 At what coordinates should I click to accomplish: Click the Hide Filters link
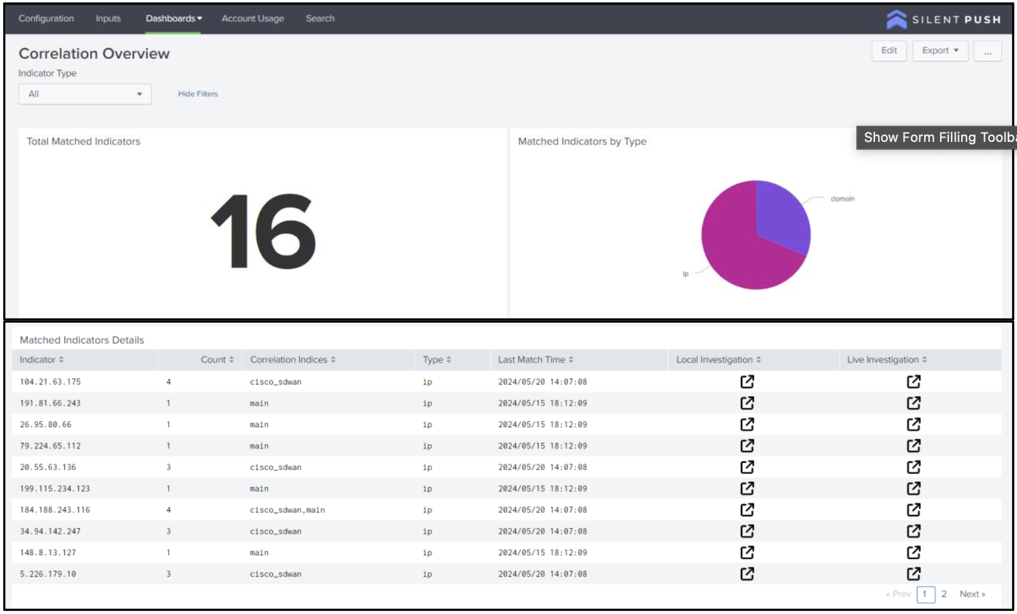198,94
